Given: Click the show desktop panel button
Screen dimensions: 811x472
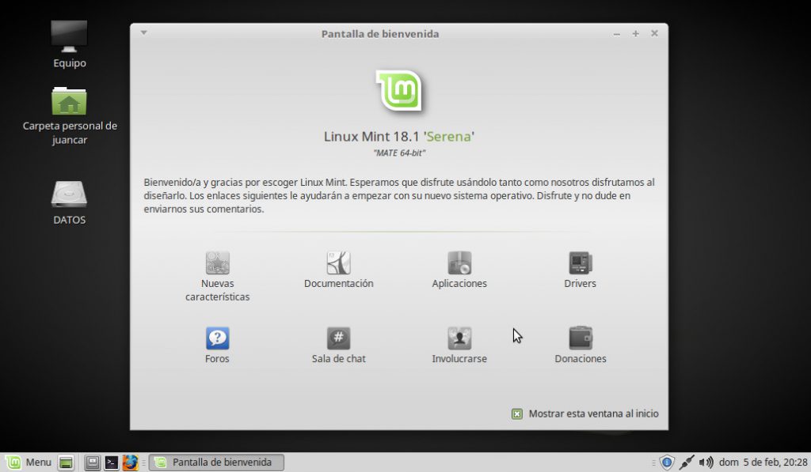Looking at the screenshot, I should (x=67, y=463).
